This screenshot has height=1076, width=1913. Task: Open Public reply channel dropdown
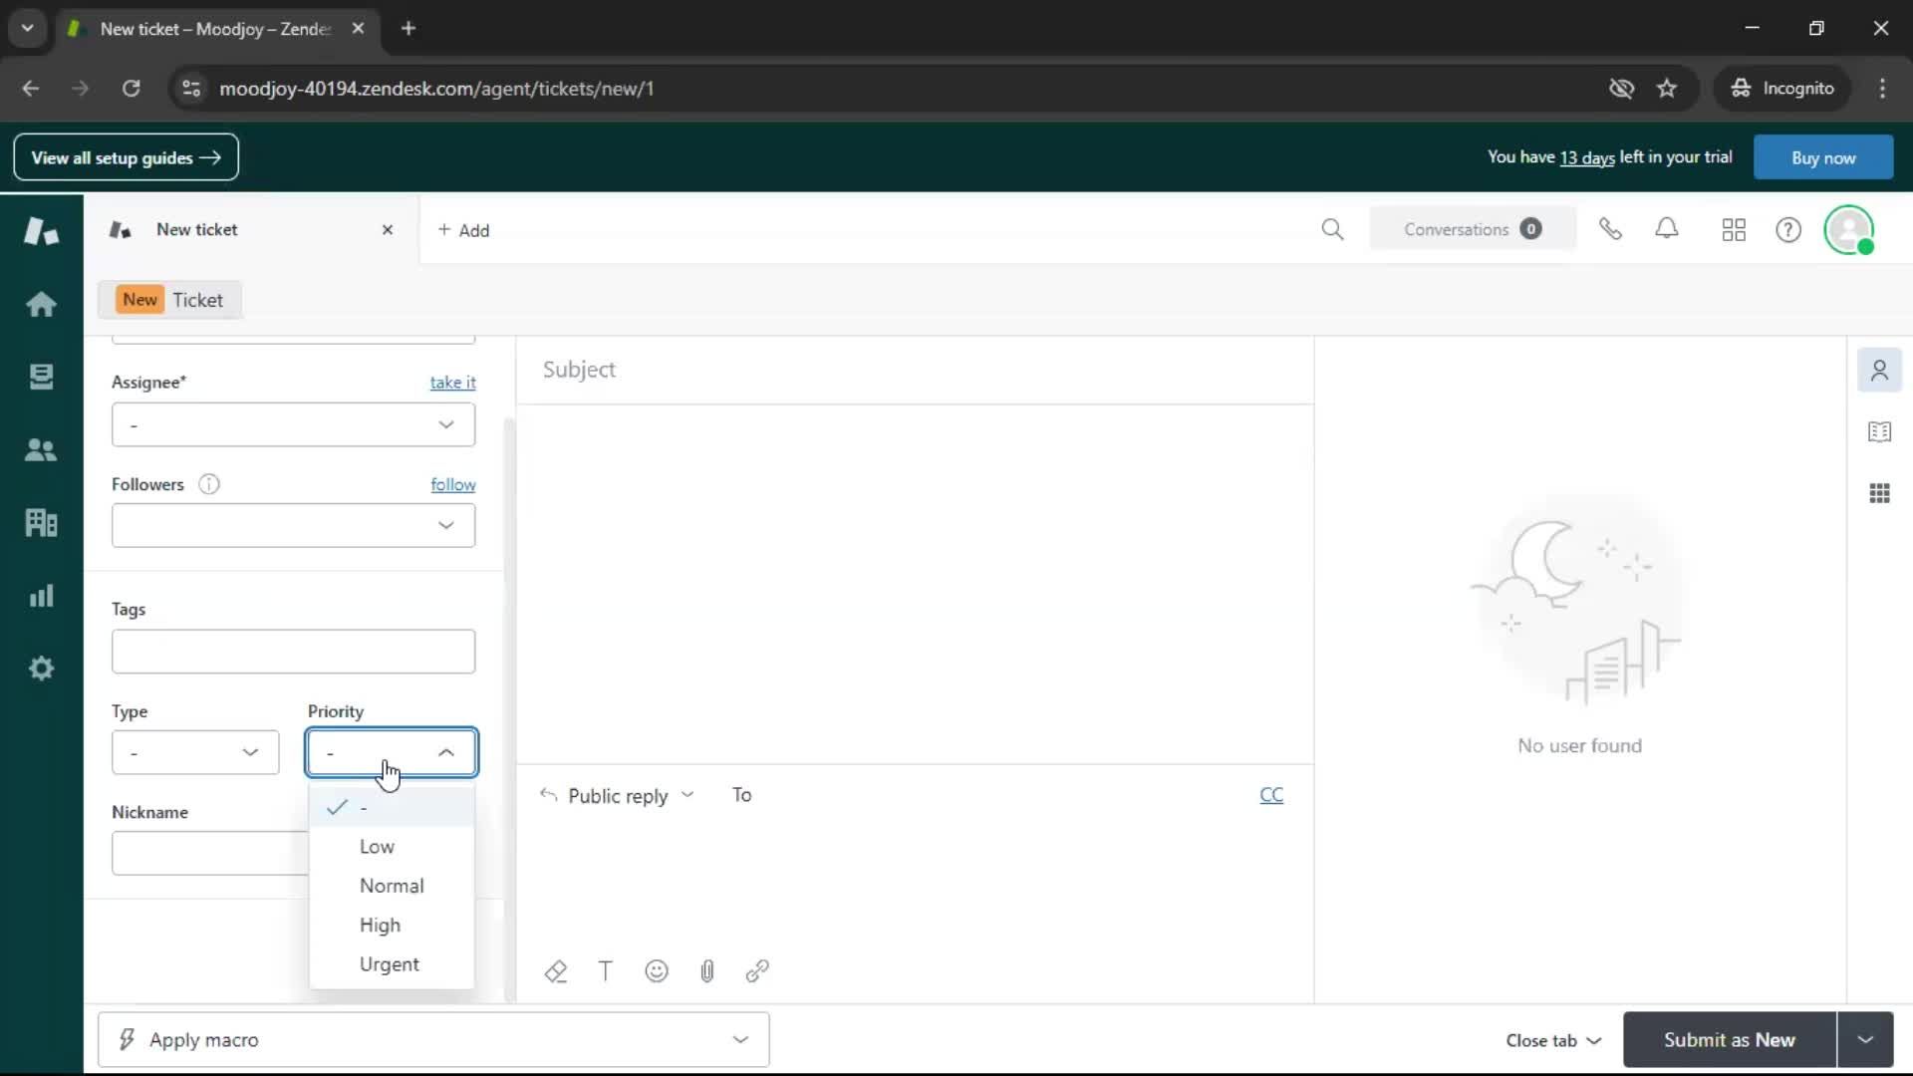click(x=618, y=796)
